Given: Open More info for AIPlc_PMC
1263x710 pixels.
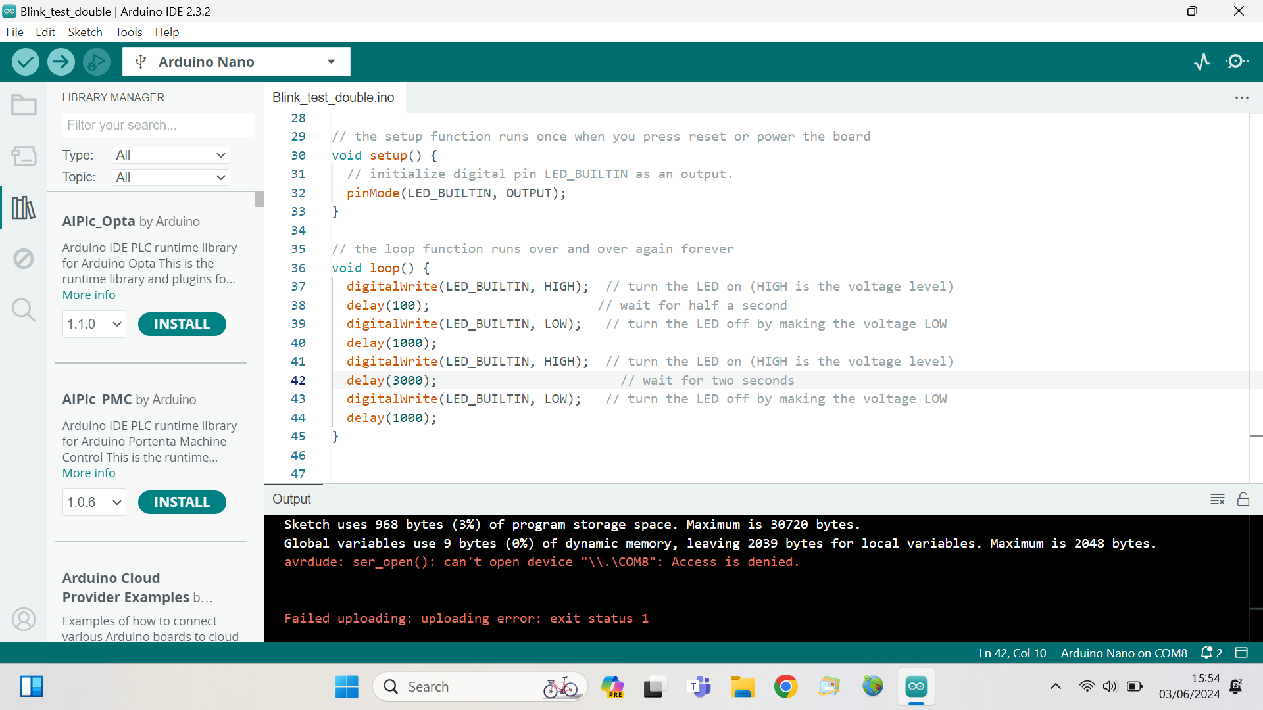Looking at the screenshot, I should (88, 473).
